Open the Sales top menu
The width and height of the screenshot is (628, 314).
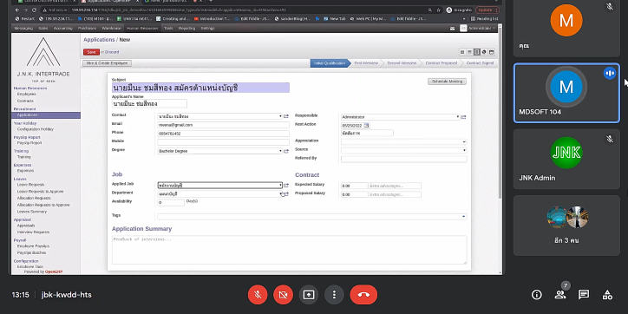pos(43,29)
